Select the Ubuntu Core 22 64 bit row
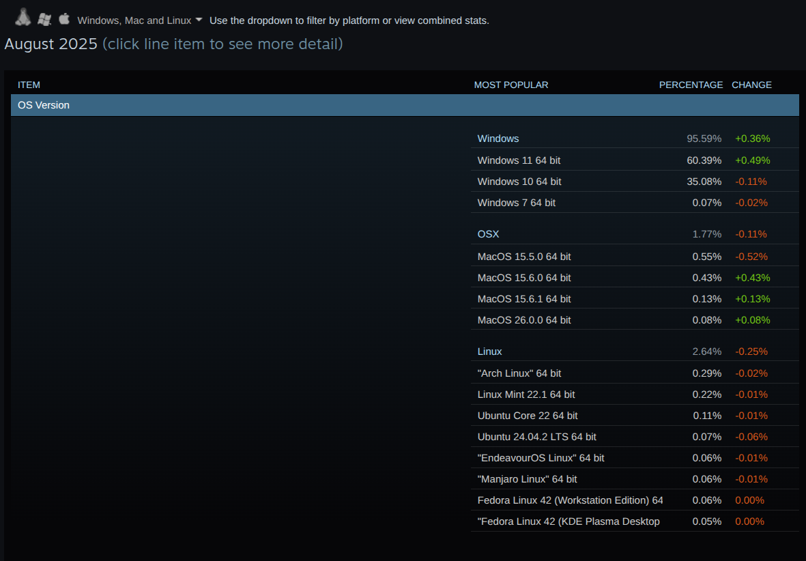The height and width of the screenshot is (561, 806). pos(635,415)
